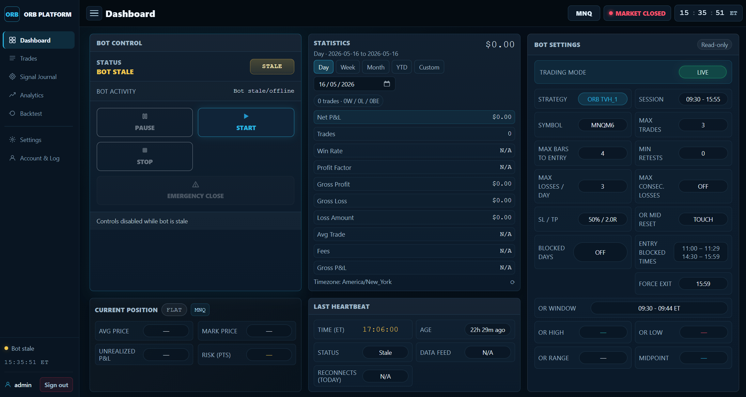Viewport: 746px width, 397px height.
Task: Click the Backtest history icon
Action: pyautogui.click(x=12, y=113)
